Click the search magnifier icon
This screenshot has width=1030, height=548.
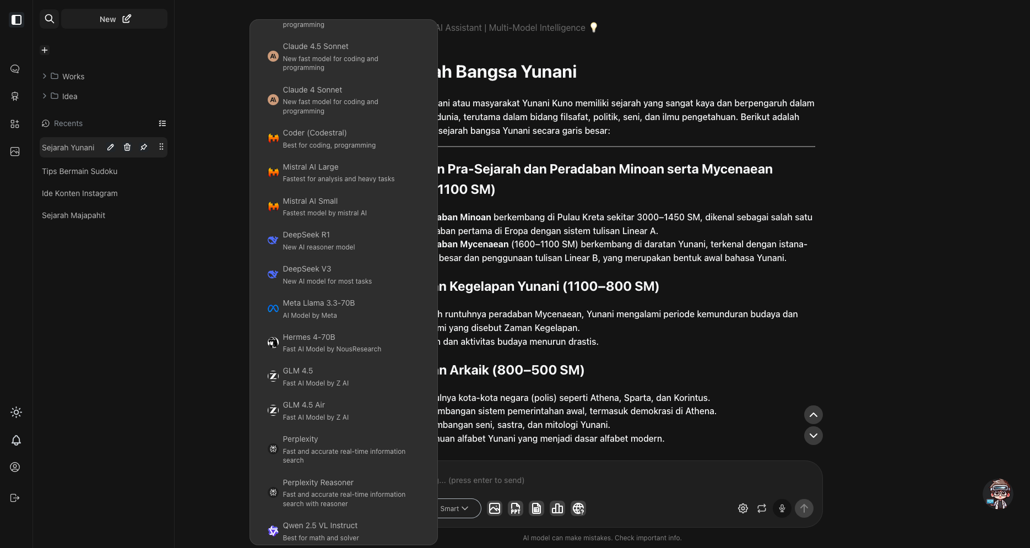coord(50,19)
